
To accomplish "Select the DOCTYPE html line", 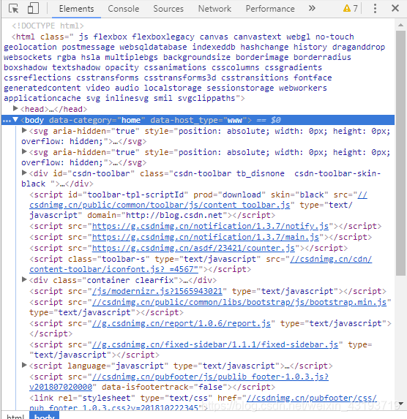I will coord(48,26).
